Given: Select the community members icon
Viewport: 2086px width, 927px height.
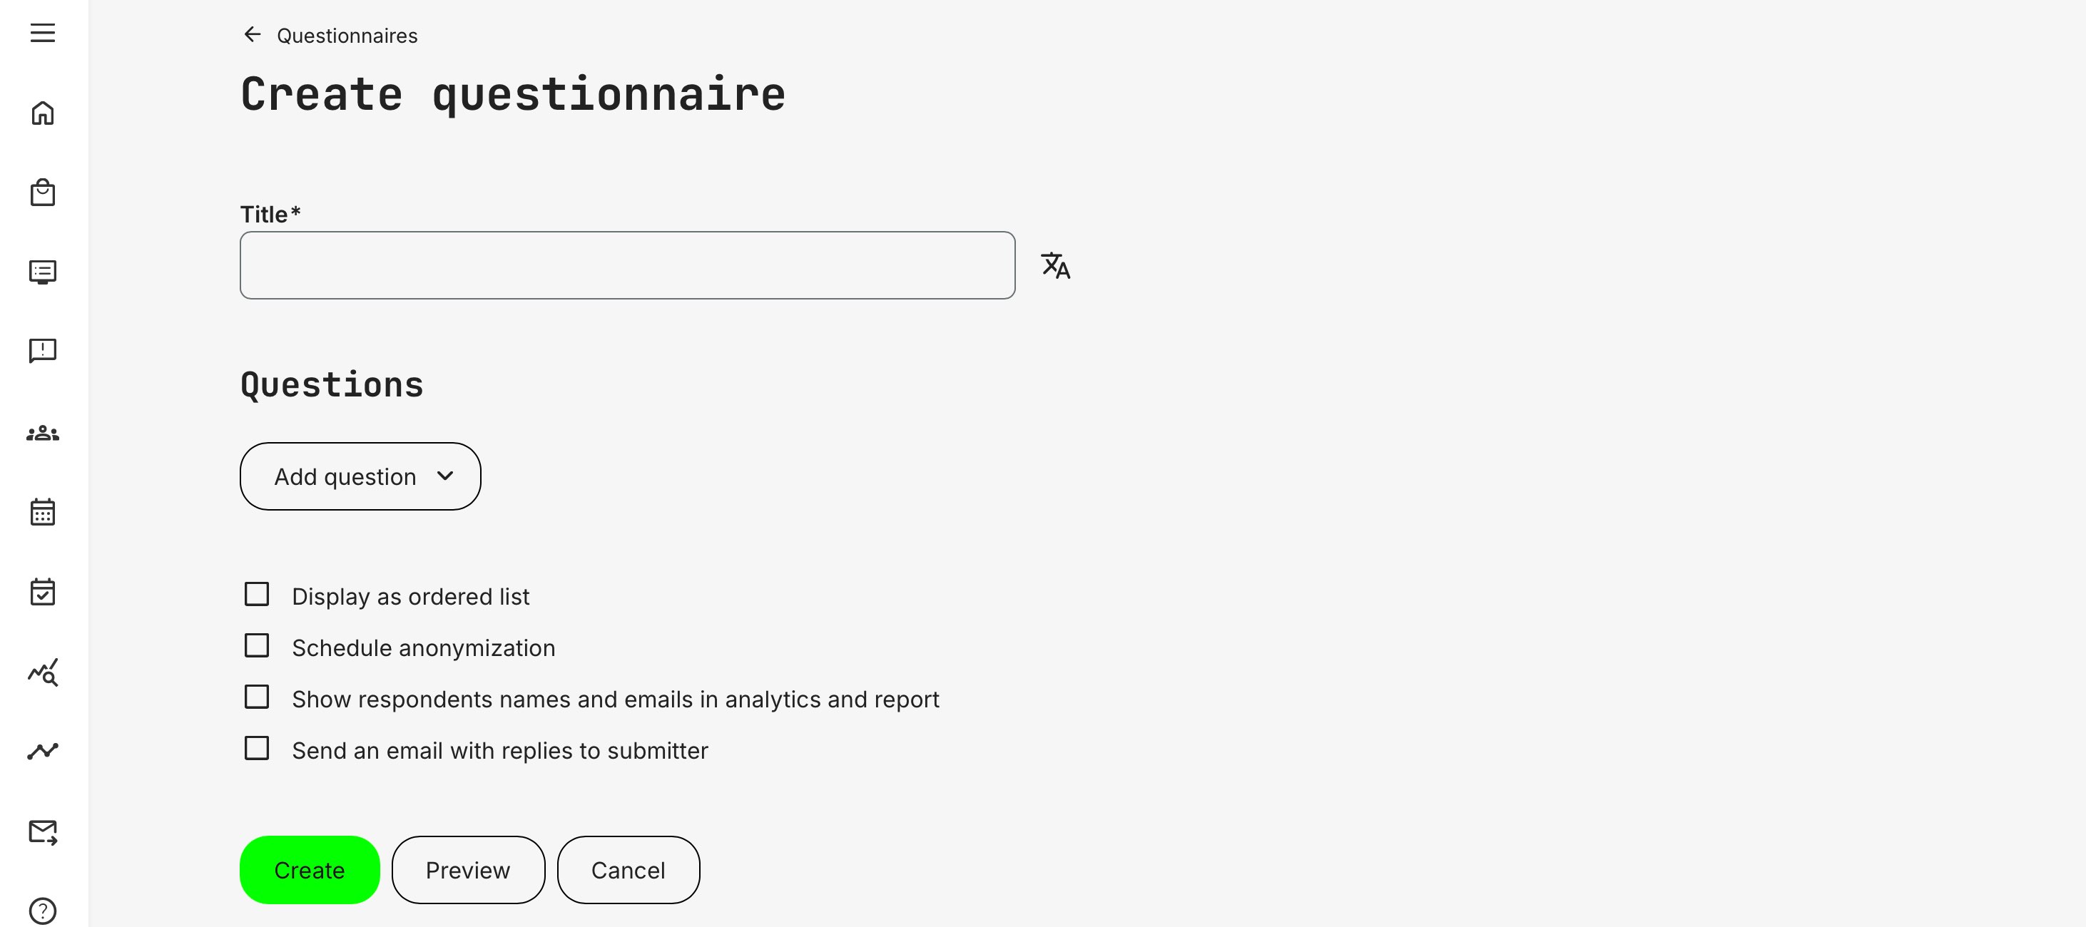Looking at the screenshot, I should [42, 432].
